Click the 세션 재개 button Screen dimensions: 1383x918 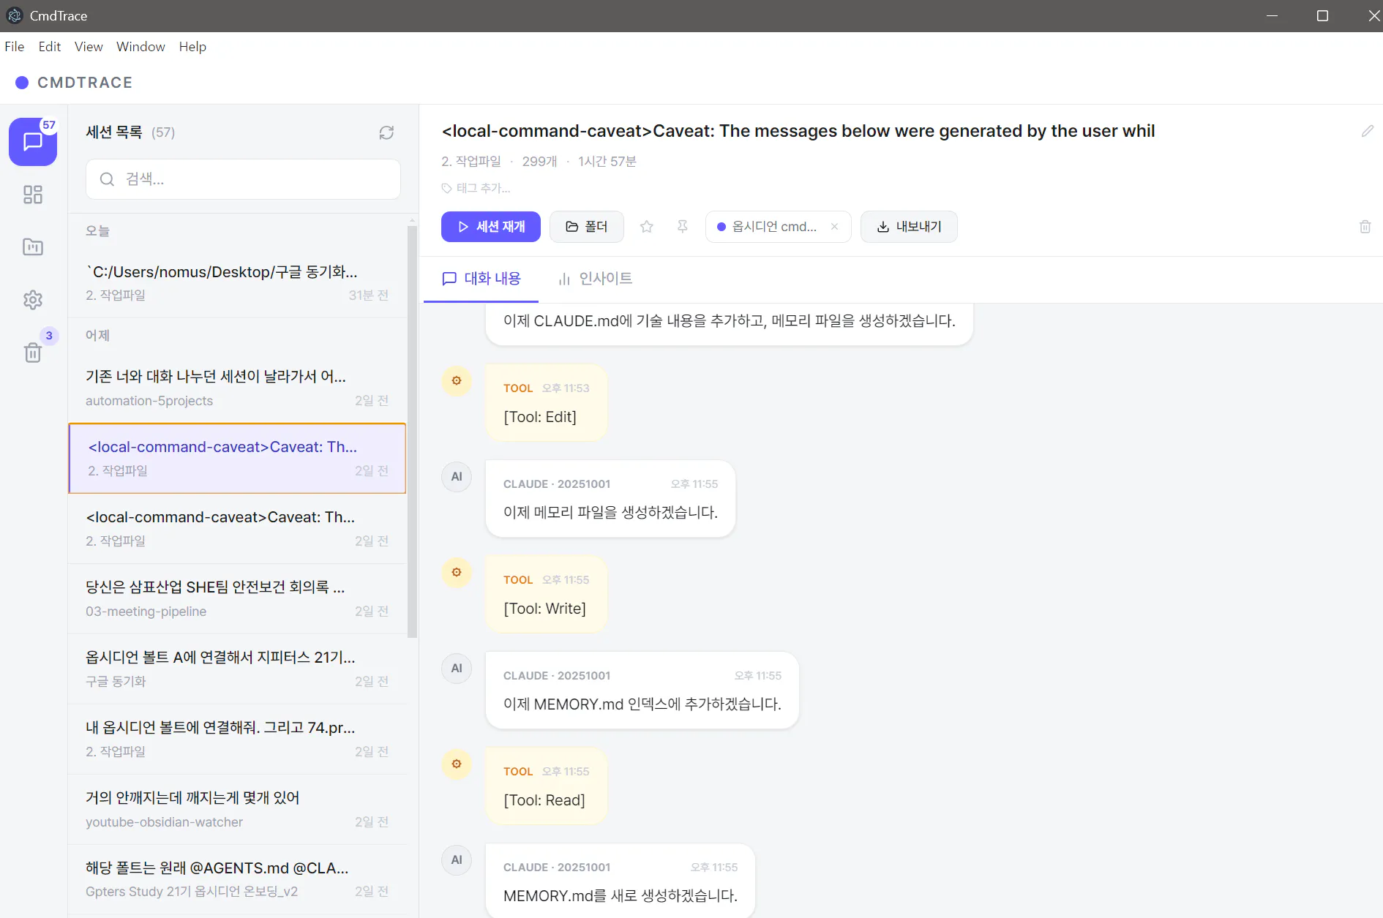coord(491,227)
